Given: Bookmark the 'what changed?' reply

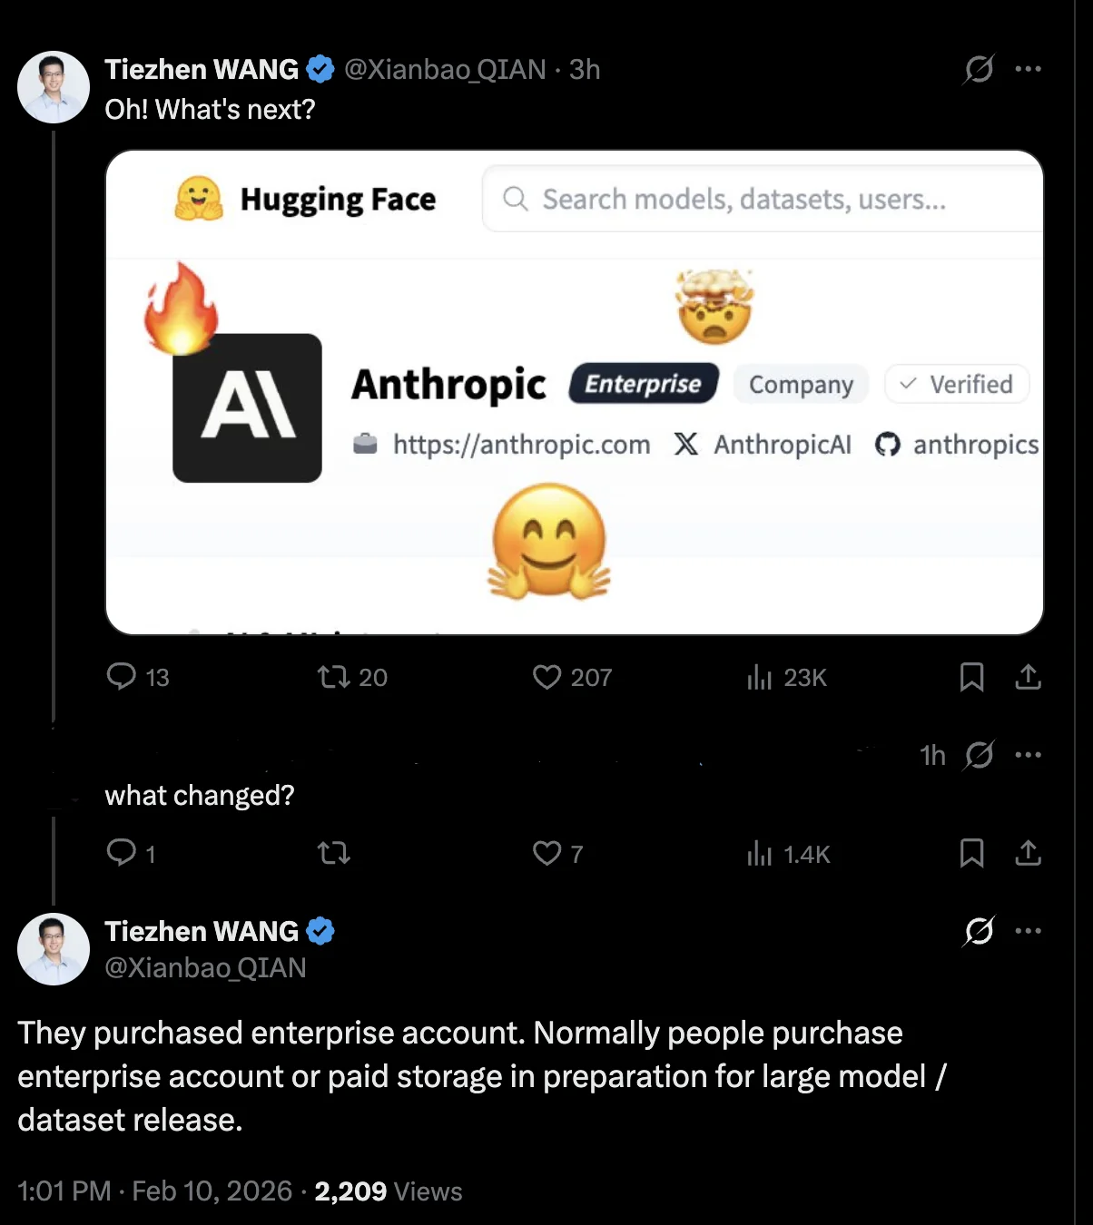Looking at the screenshot, I should (971, 853).
